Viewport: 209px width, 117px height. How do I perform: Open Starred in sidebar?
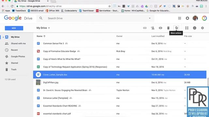tap(14, 63)
